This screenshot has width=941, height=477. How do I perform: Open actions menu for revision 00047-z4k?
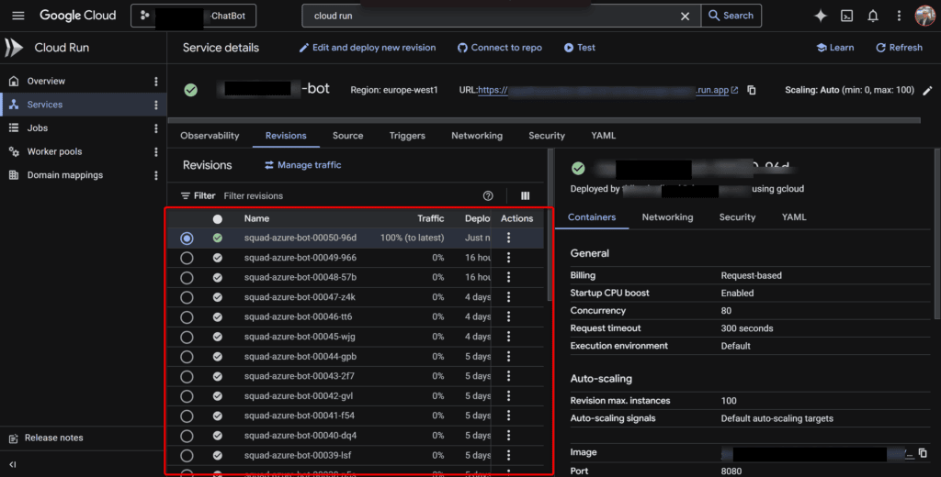point(508,296)
